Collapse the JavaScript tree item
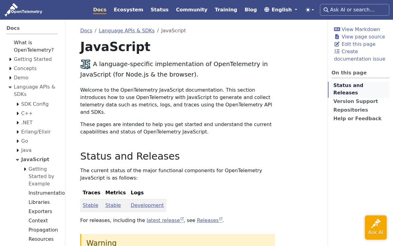This screenshot has width=393, height=246. [18, 160]
